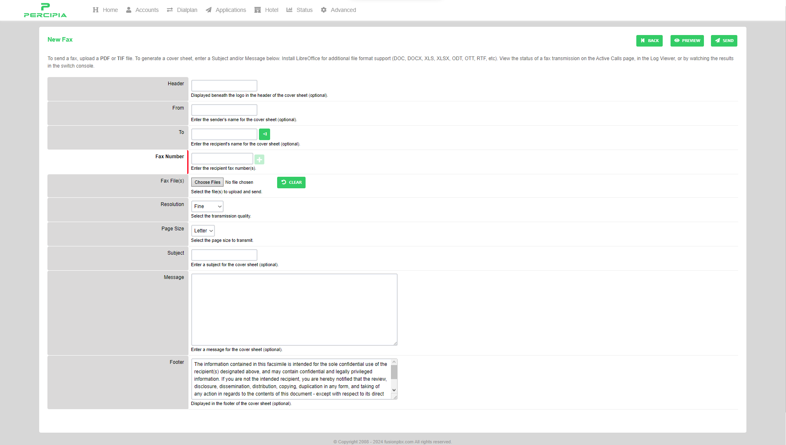Clear the chosen fax files
786x445 pixels.
[291, 183]
